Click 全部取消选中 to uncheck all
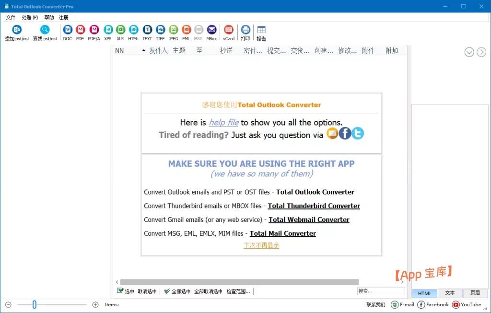The height and width of the screenshot is (313, 491). coord(208,291)
